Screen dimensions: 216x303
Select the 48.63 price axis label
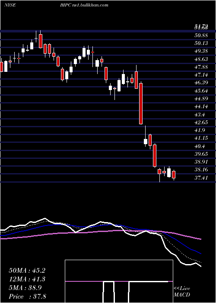tap(201, 59)
